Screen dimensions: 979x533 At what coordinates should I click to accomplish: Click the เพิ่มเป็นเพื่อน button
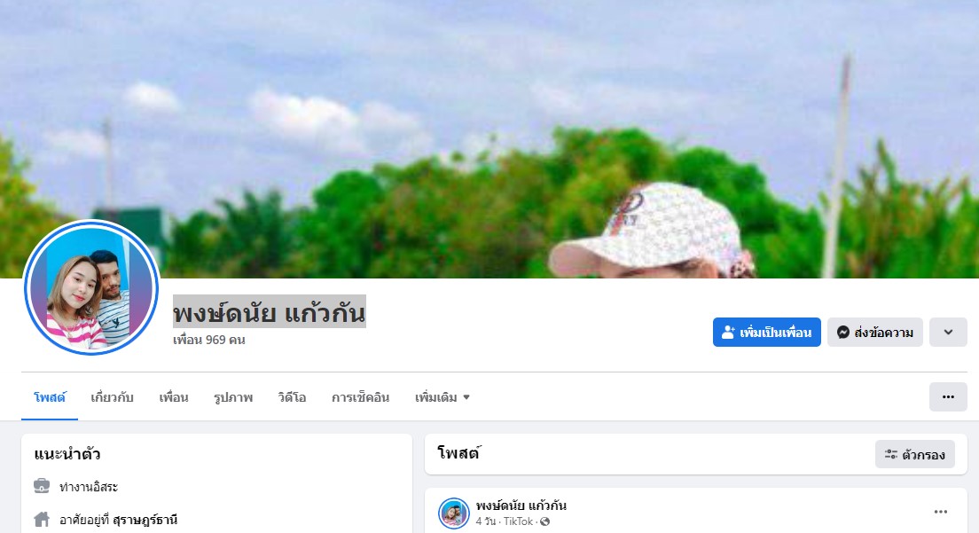pos(767,332)
